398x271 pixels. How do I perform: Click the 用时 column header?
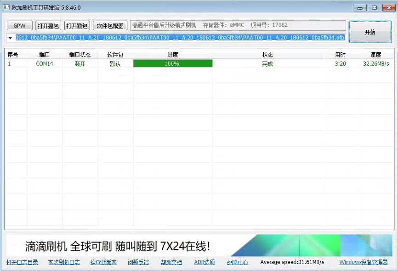point(341,55)
